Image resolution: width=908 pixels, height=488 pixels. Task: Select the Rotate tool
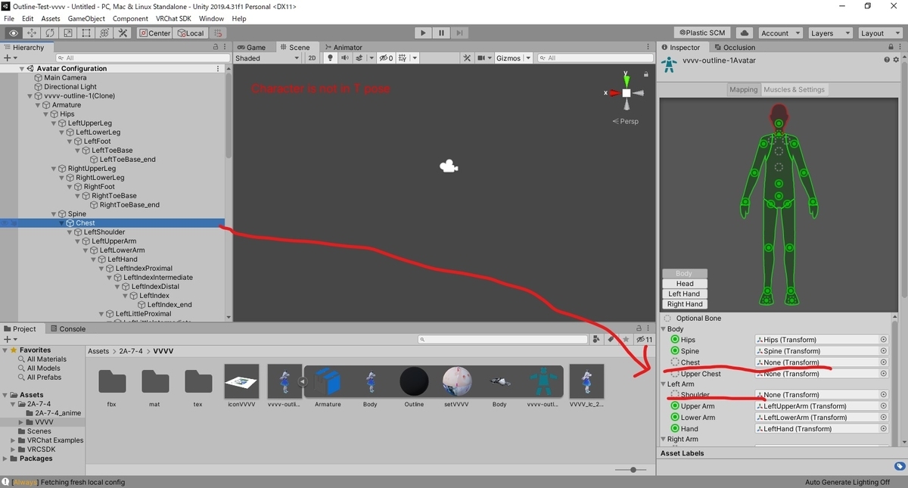(x=50, y=33)
